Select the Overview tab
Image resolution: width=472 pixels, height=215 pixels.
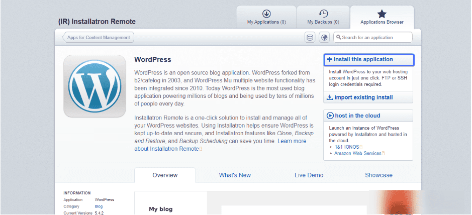[x=165, y=175]
